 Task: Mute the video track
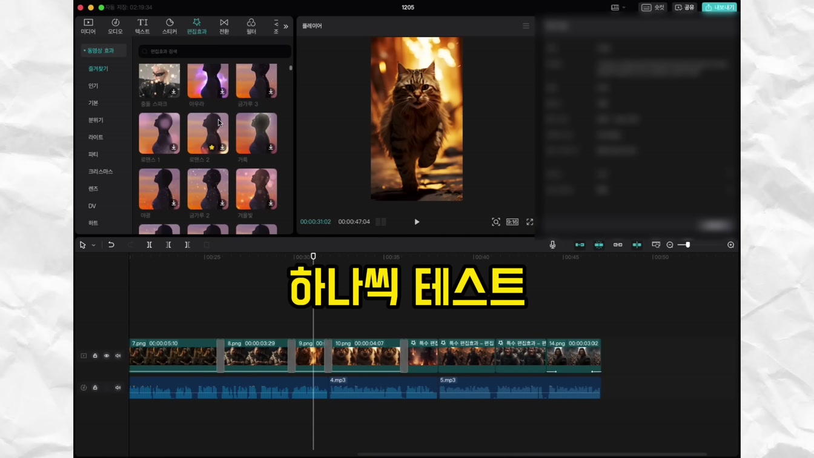pos(118,356)
